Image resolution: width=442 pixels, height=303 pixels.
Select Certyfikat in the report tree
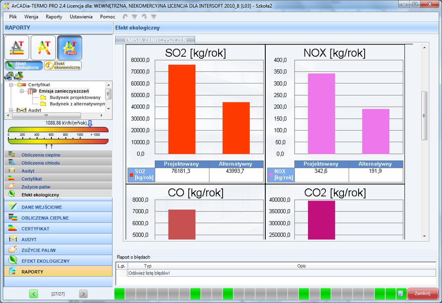39,85
